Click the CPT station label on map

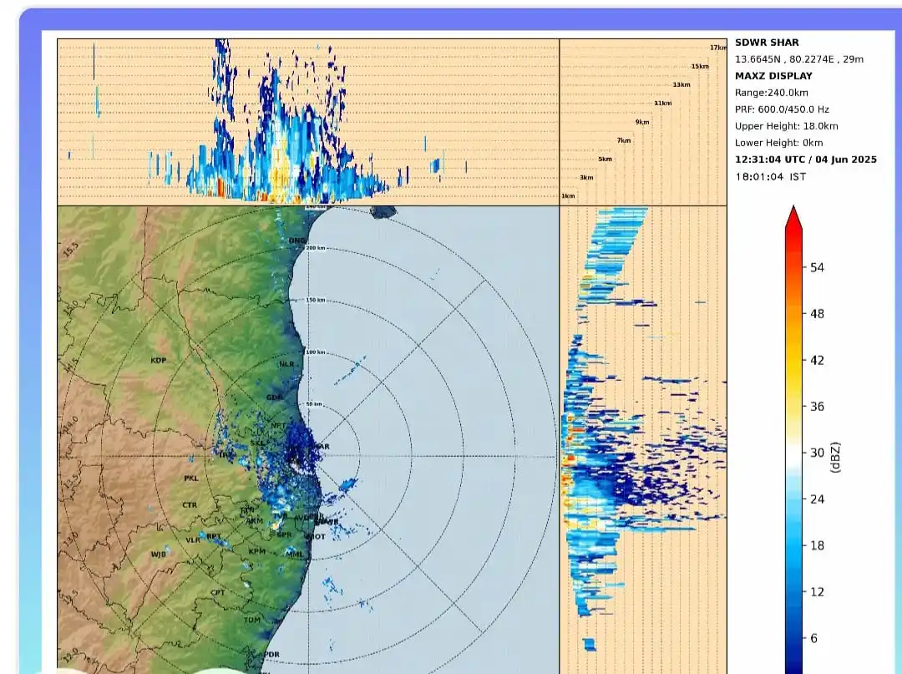218,593
